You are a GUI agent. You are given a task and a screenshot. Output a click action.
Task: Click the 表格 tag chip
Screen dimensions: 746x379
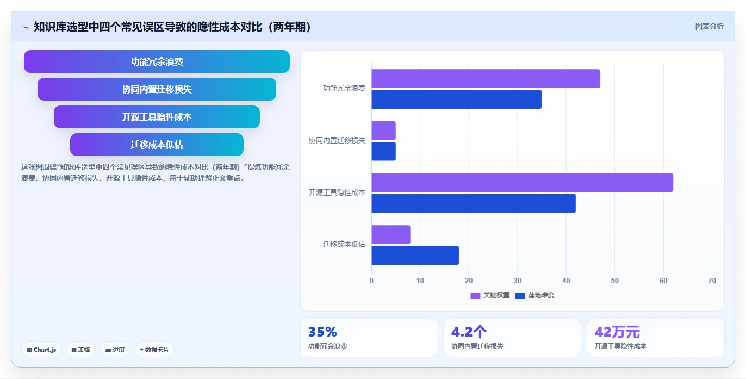coord(80,350)
